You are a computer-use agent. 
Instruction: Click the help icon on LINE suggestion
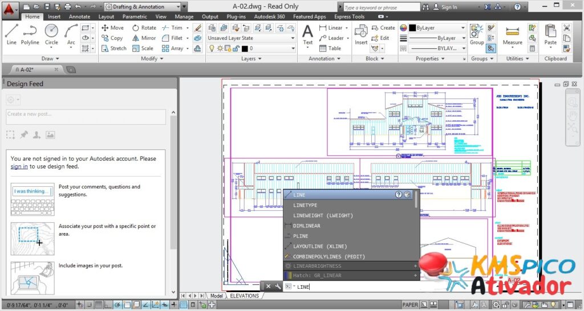coord(399,195)
